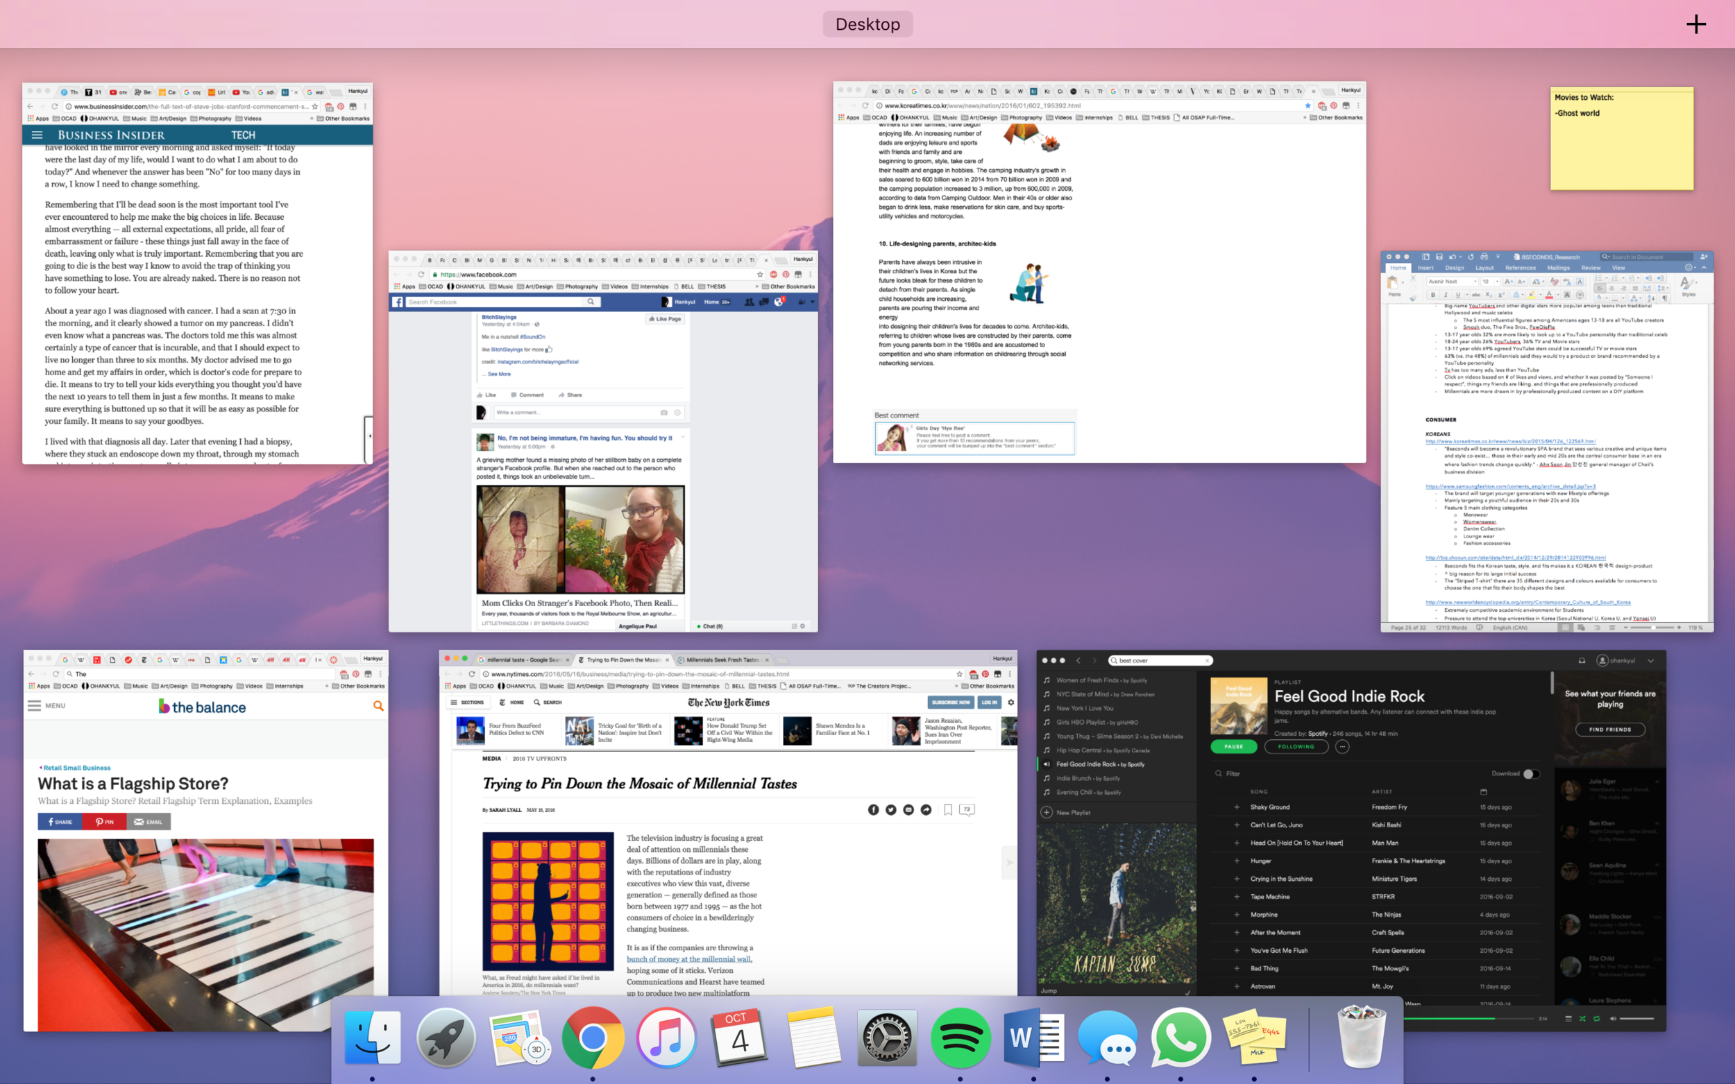Open Launchpad from the dock
This screenshot has width=1735, height=1084.
(x=446, y=1037)
